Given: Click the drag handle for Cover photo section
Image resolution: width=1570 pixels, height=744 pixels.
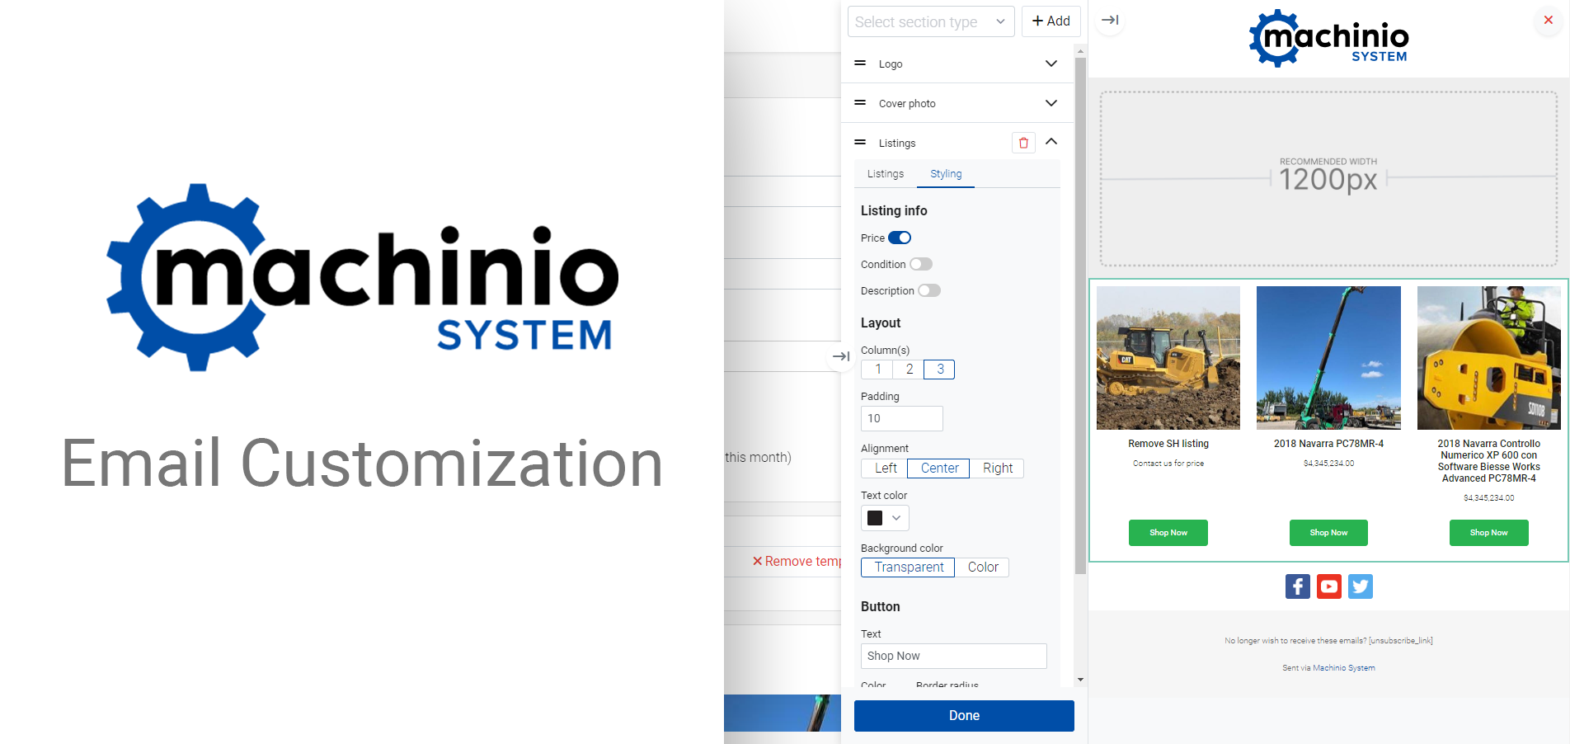Looking at the screenshot, I should coord(860,103).
